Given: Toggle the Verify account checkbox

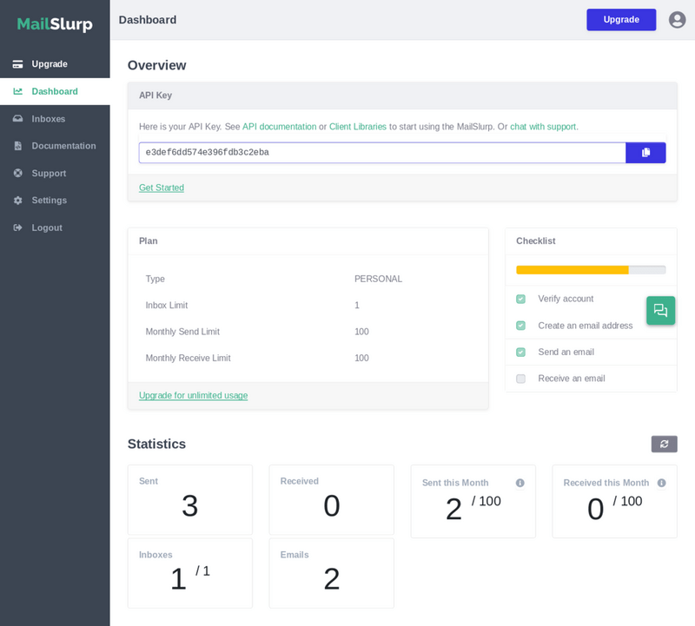Looking at the screenshot, I should [x=520, y=299].
